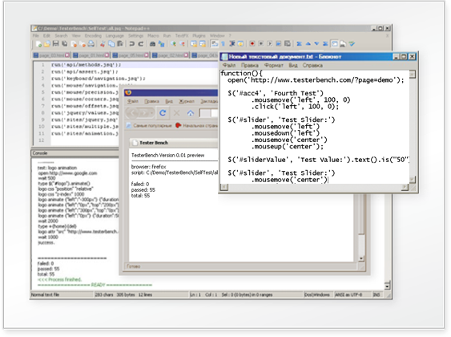Save the file via Notepad++ toolbar
This screenshot has height=337, width=451.
pyautogui.click(x=56, y=44)
